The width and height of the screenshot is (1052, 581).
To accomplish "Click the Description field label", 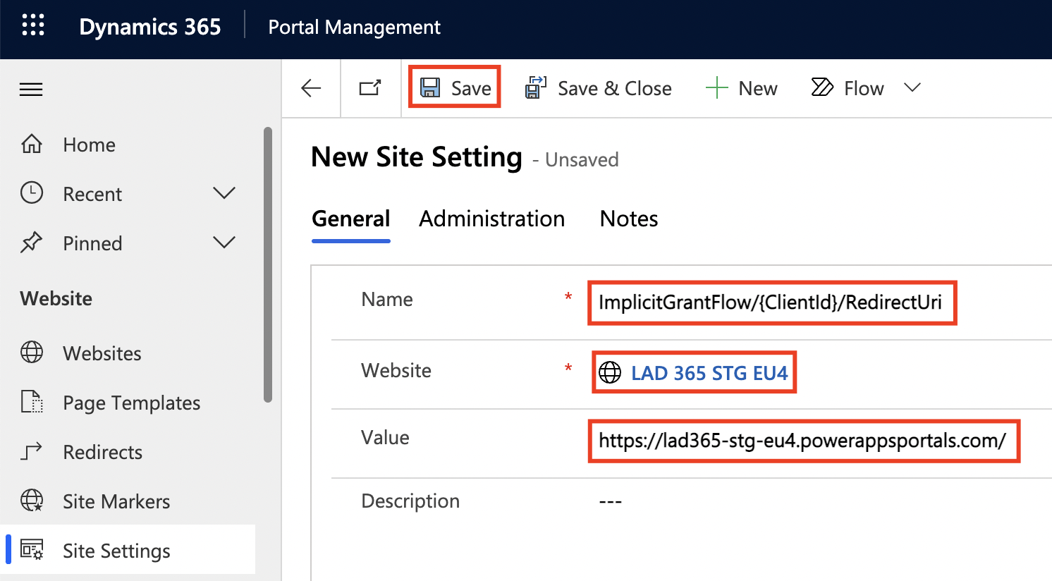I will point(410,501).
